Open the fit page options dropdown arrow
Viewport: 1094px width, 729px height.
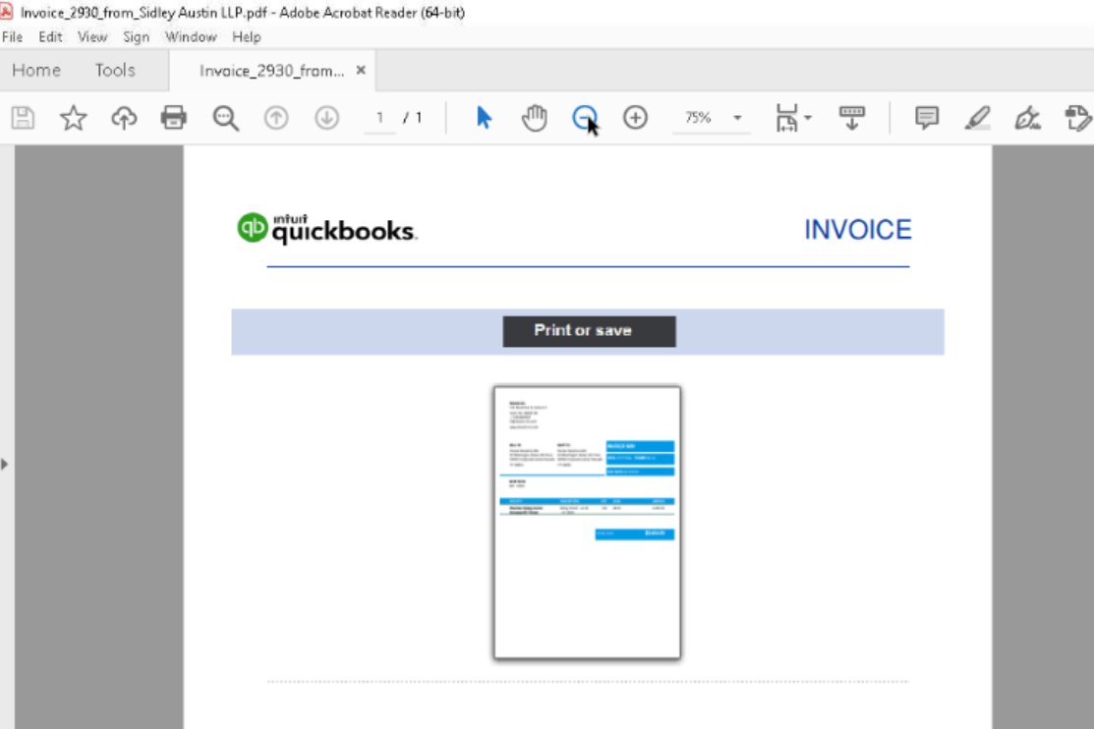point(808,117)
